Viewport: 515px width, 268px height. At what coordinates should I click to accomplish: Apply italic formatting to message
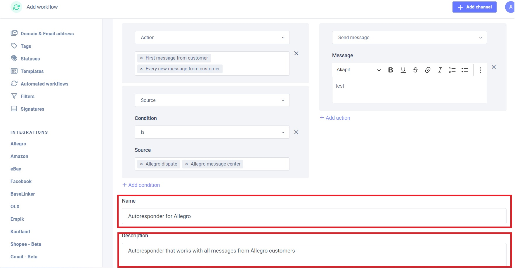click(x=440, y=70)
